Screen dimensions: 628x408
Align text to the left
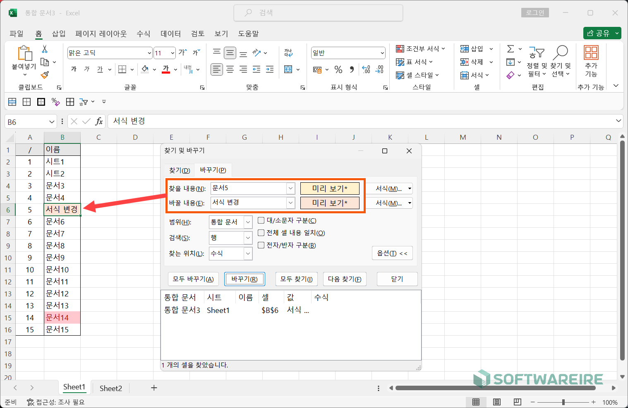coord(217,69)
